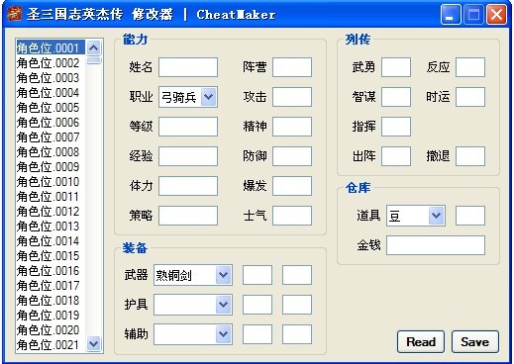
Task: Select 角色位.0008 in the list
Action: pos(51,151)
